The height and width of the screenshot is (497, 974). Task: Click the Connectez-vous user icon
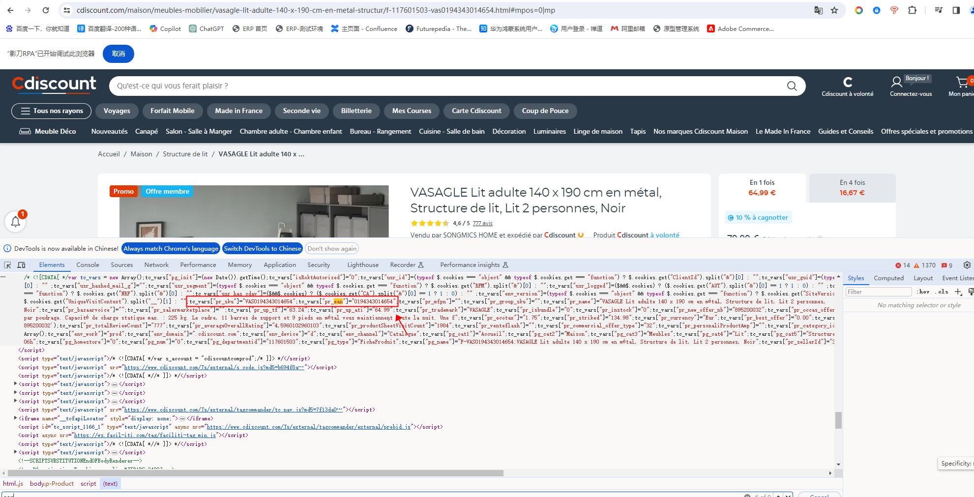tap(896, 82)
